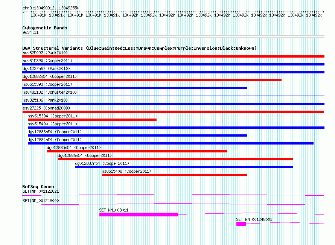Select the magenta SET|NM_001248001 exon block

click(x=241, y=224)
